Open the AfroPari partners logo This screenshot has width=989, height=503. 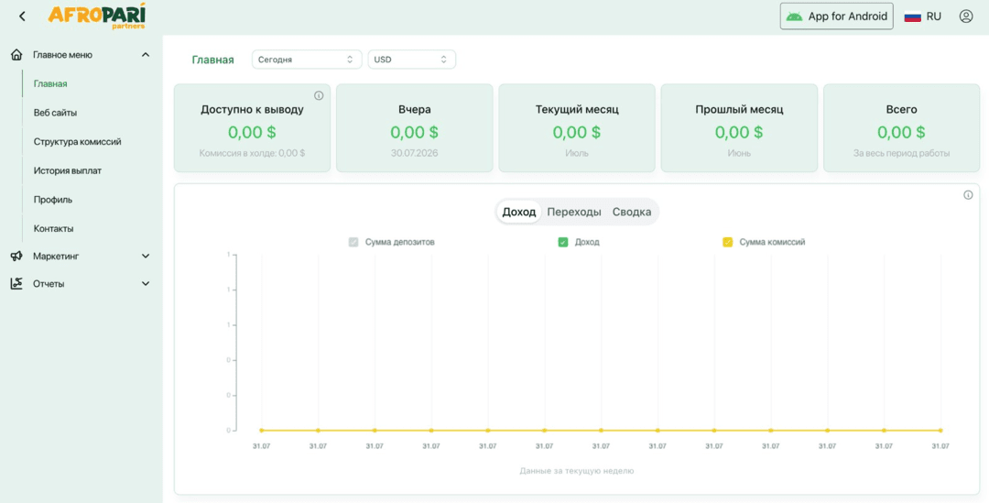coord(96,16)
